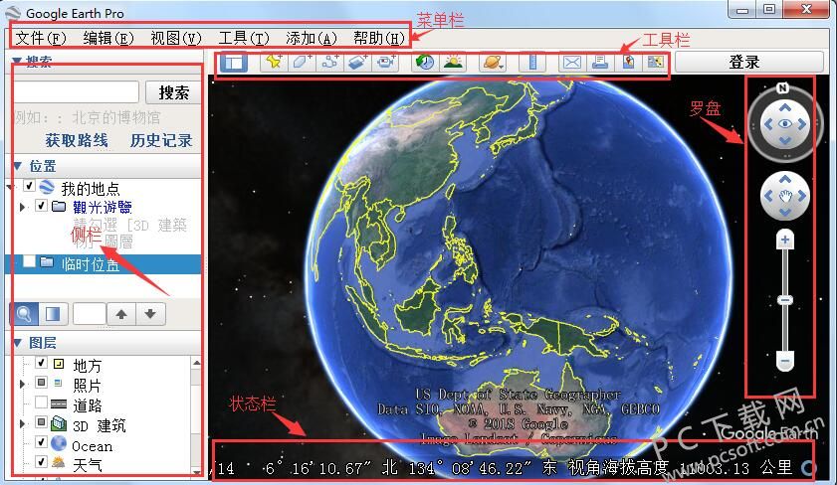Open the 视图(V) menu
This screenshot has height=485, width=837.
point(176,38)
